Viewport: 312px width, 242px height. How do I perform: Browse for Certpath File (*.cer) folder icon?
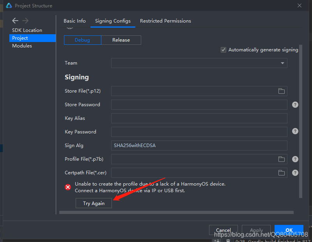281,173
